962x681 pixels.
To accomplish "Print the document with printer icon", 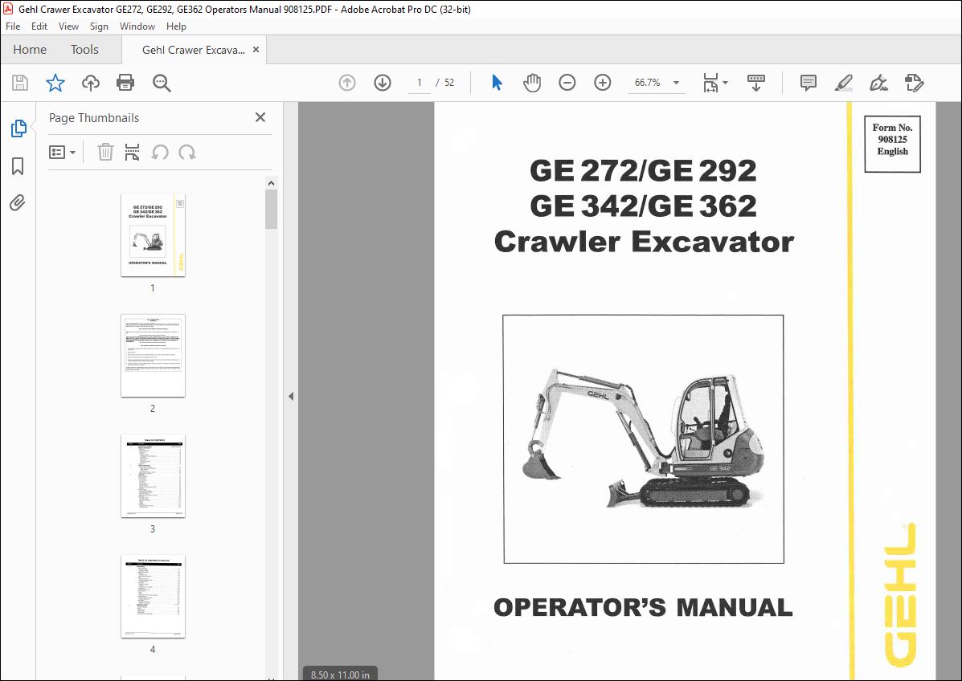I will click(125, 83).
